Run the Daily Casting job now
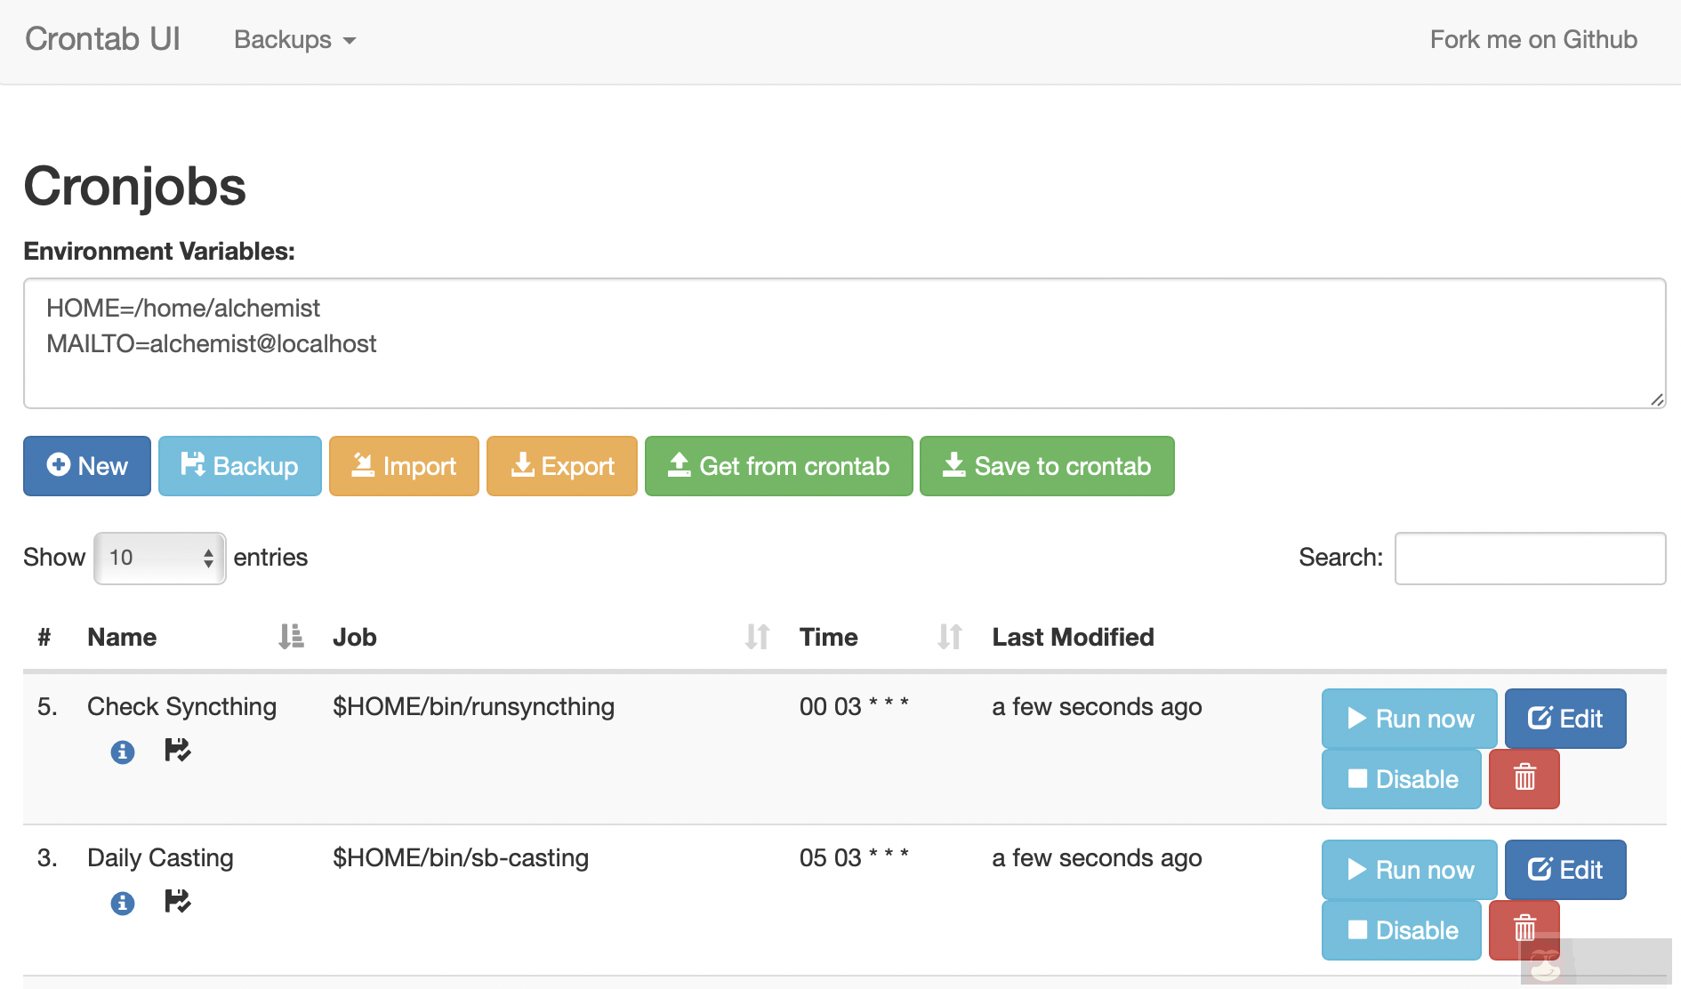The image size is (1681, 989). (1409, 870)
